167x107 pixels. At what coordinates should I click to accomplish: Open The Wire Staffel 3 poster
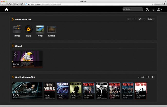[x=63, y=91]
